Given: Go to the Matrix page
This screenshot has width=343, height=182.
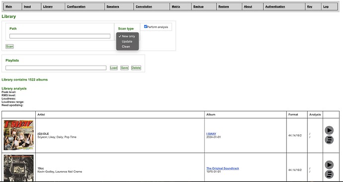Looking at the screenshot, I should click(176, 6).
